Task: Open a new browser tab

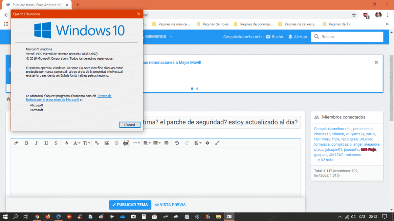Action: coord(78,5)
